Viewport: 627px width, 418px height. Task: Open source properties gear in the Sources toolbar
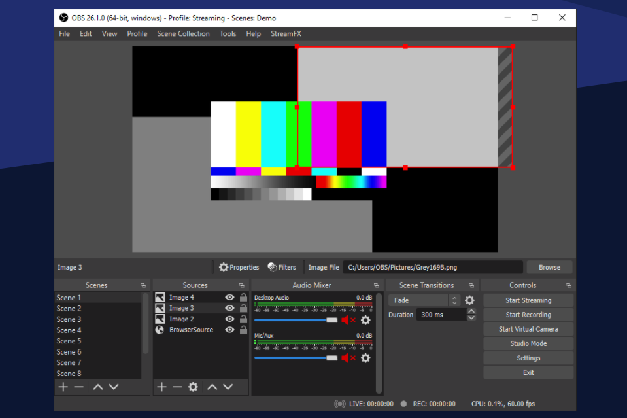point(193,387)
